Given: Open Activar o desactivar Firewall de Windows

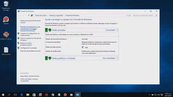Looking at the screenshot, I should tap(31, 39).
